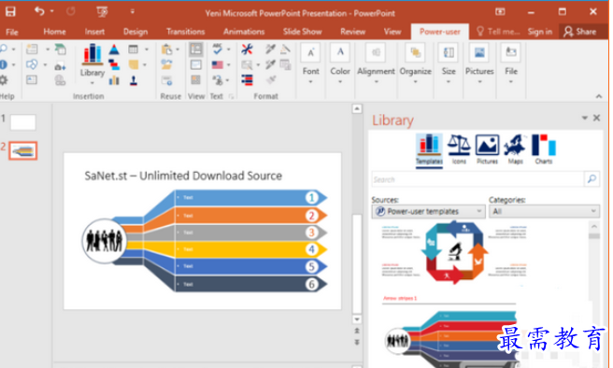The height and width of the screenshot is (368, 613).
Task: Click the Share button
Action: pos(580,32)
